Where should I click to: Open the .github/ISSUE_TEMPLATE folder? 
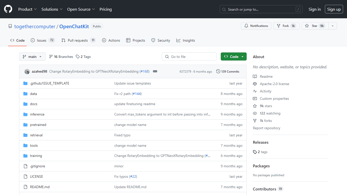[50, 83]
